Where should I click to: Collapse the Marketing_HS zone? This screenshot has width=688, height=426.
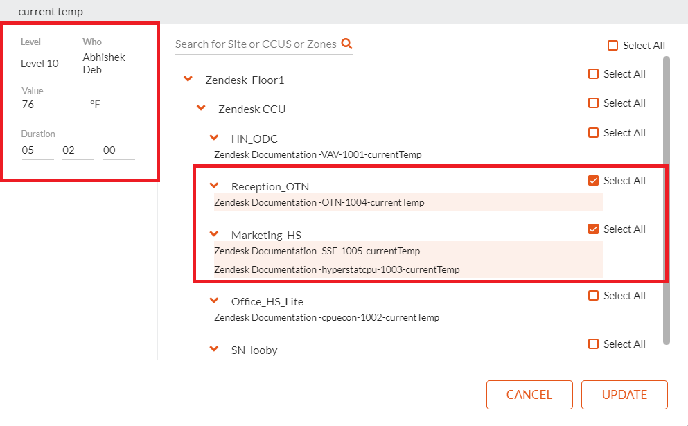[x=214, y=233]
